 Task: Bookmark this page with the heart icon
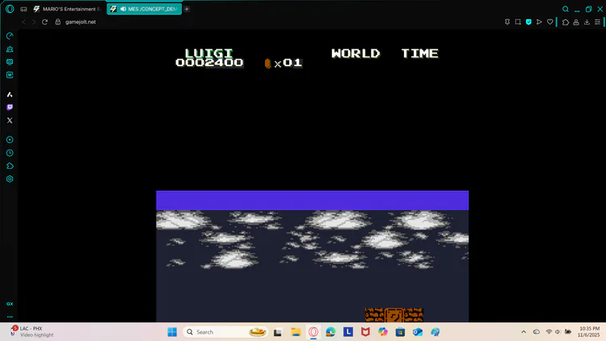tap(550, 22)
